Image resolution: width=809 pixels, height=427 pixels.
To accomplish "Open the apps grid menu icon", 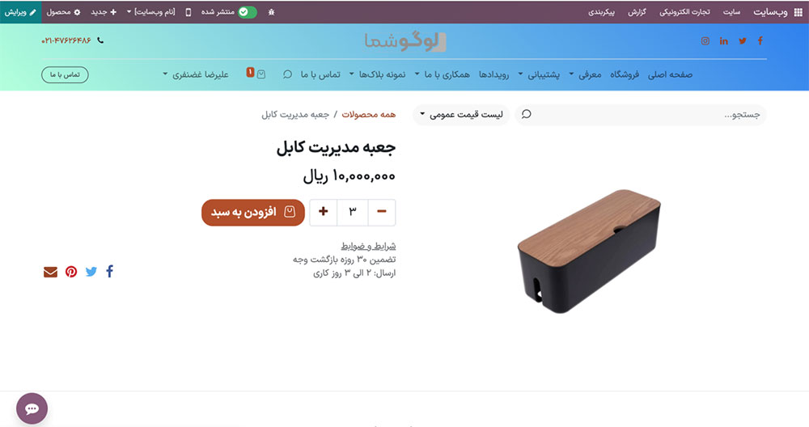I will [x=798, y=12].
